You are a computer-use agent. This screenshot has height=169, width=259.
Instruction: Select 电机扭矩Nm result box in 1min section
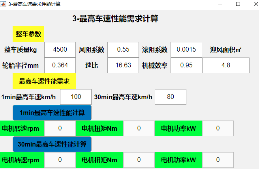pos(139,128)
